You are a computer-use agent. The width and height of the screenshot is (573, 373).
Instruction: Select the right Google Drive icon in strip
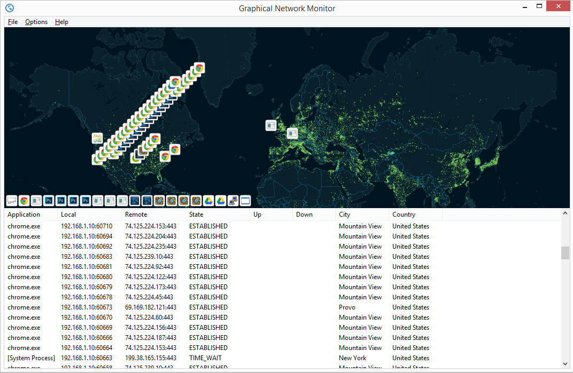tap(221, 201)
